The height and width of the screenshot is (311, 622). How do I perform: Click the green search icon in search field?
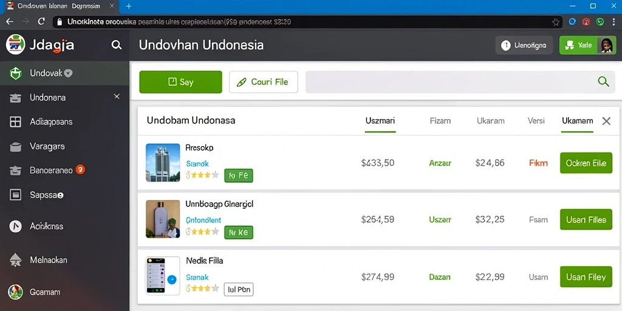pos(603,82)
